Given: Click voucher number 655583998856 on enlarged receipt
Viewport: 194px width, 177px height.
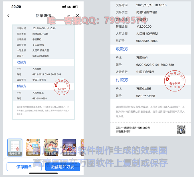Looking at the screenshot, I should [x=147, y=41].
